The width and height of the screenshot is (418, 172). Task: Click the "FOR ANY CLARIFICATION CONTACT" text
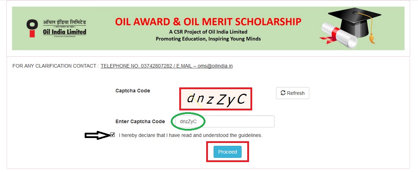tap(54, 66)
